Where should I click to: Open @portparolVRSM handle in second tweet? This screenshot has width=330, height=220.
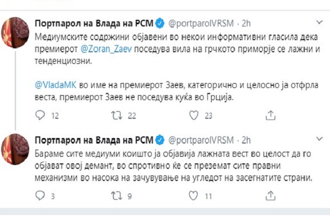pyautogui.click(x=201, y=140)
